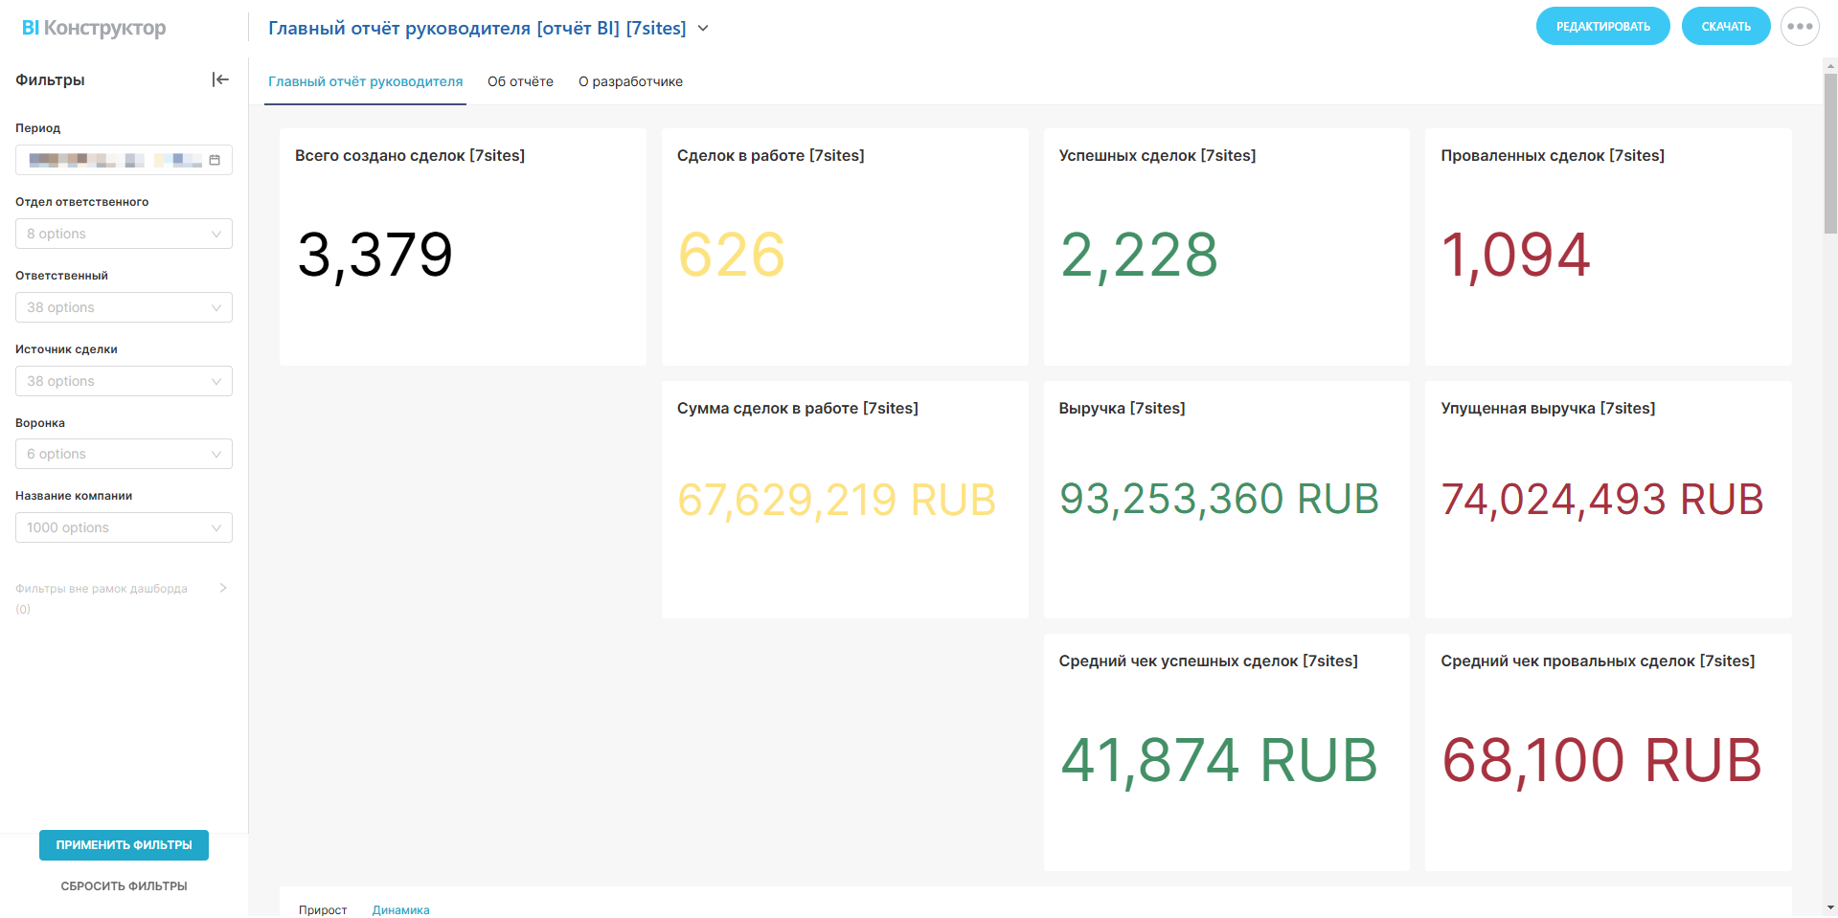The image size is (1838, 918).
Task: Click the Редактировать button
Action: (x=1602, y=27)
